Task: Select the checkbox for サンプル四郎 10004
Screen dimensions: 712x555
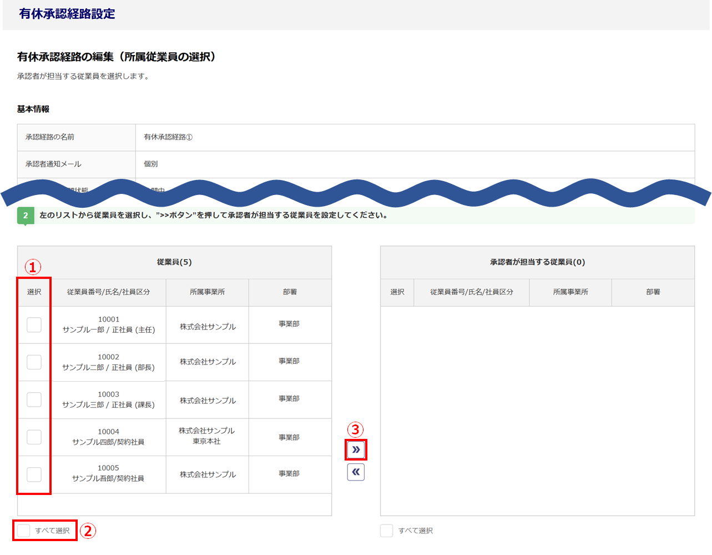Action: click(34, 437)
